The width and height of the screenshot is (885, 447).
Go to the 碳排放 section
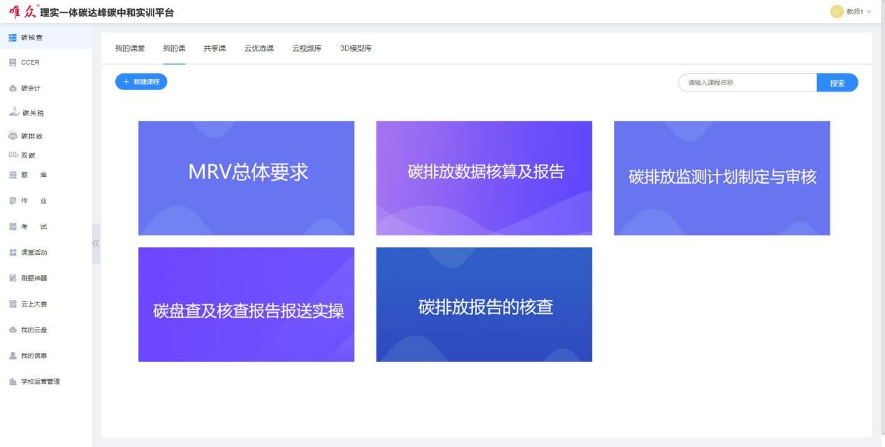[x=30, y=136]
